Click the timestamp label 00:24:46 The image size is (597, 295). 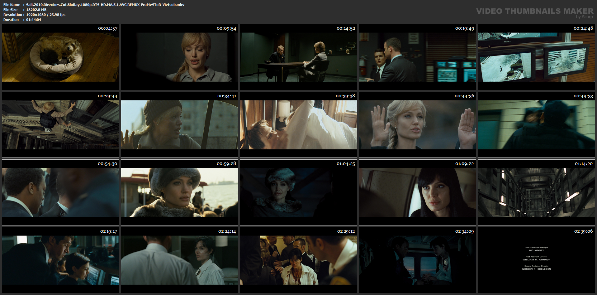[x=583, y=28]
